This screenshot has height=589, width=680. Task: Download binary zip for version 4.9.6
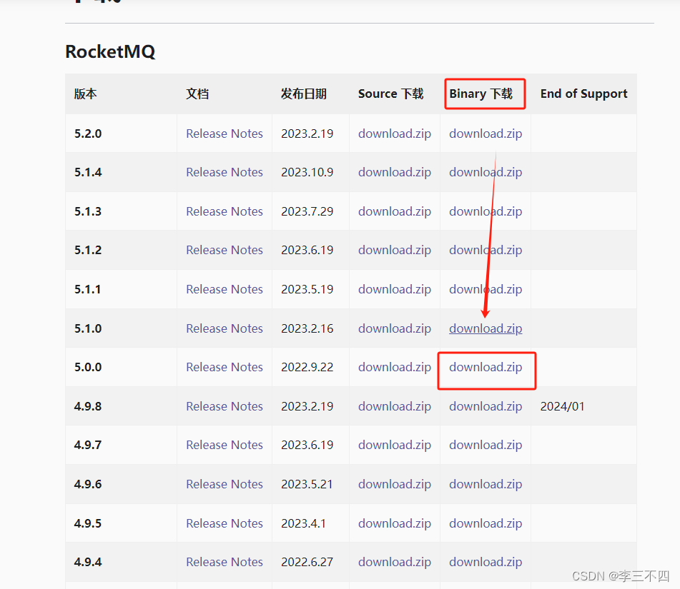click(486, 484)
